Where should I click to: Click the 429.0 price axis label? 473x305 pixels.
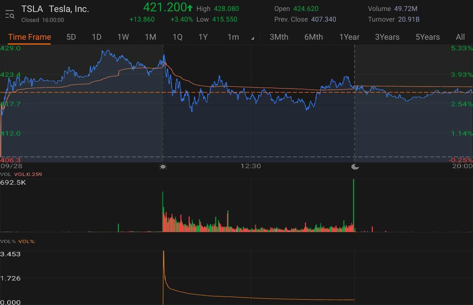pos(10,48)
